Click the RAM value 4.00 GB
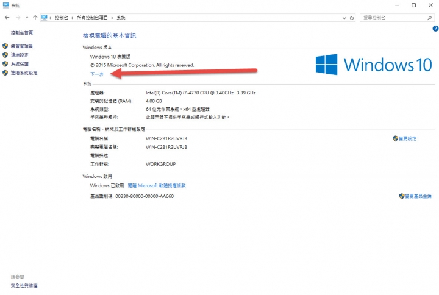The width and height of the screenshot is (439, 295). coord(154,101)
